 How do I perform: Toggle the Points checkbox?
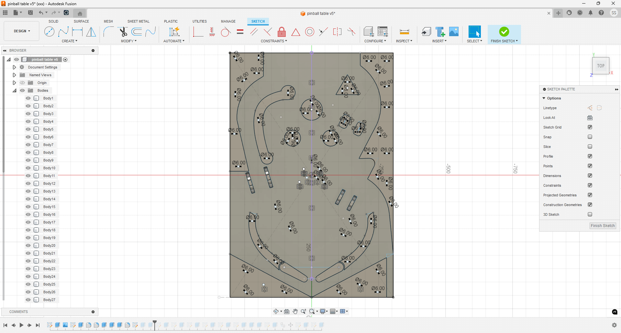click(590, 166)
